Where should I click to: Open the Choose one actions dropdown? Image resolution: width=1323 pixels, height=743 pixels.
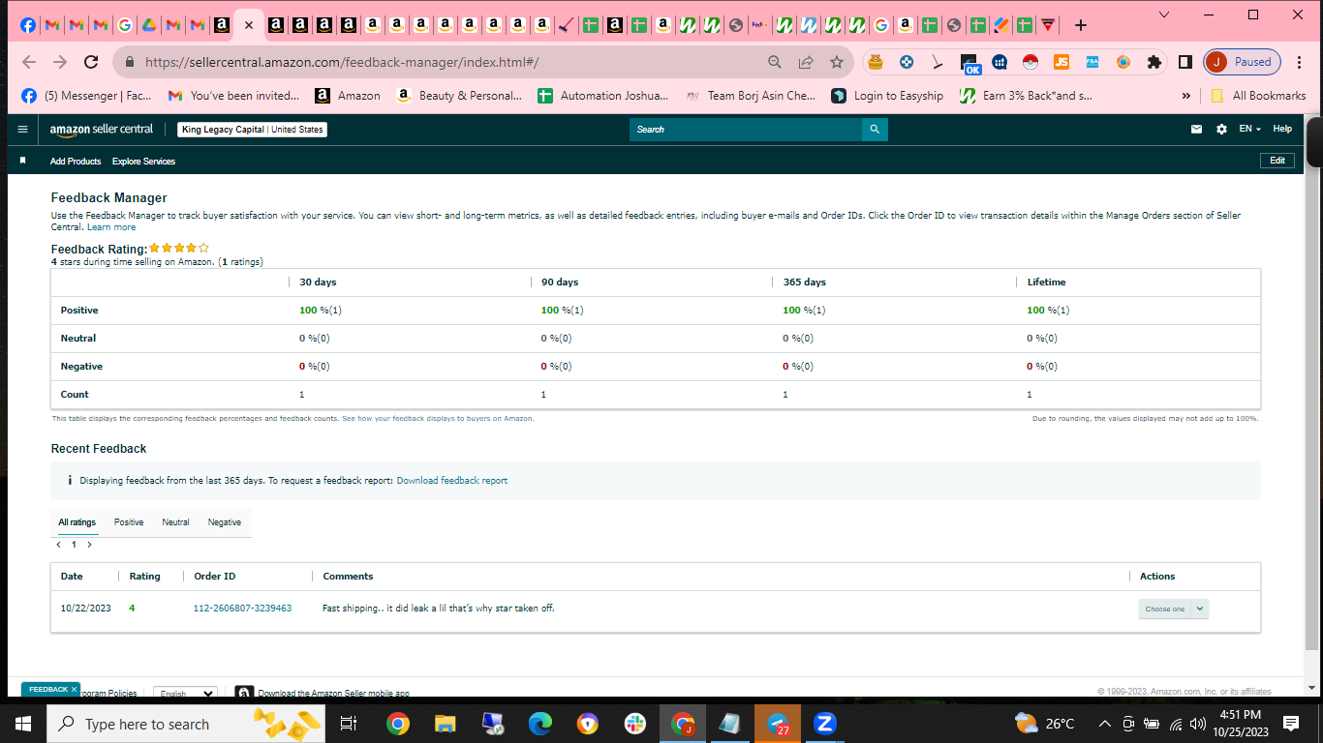[x=1174, y=609]
